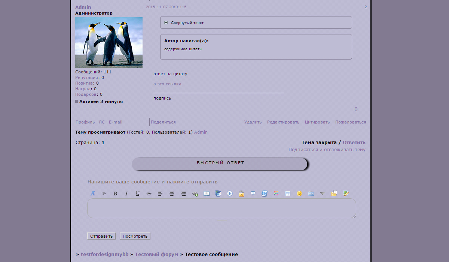The image size is (449, 262).
Task: Apply italic formatting in editor toolbar
Action: click(126, 194)
